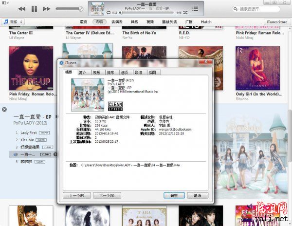Viewport: 292px width, 226px height.
Task: Play track Lady First in the list
Action: (29, 132)
